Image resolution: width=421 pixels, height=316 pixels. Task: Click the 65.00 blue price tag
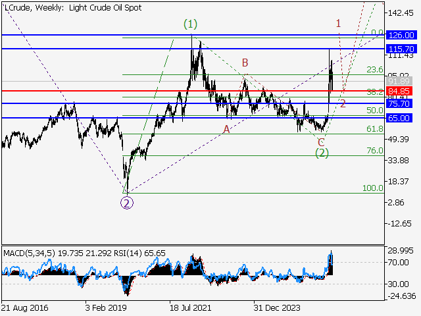click(x=401, y=118)
